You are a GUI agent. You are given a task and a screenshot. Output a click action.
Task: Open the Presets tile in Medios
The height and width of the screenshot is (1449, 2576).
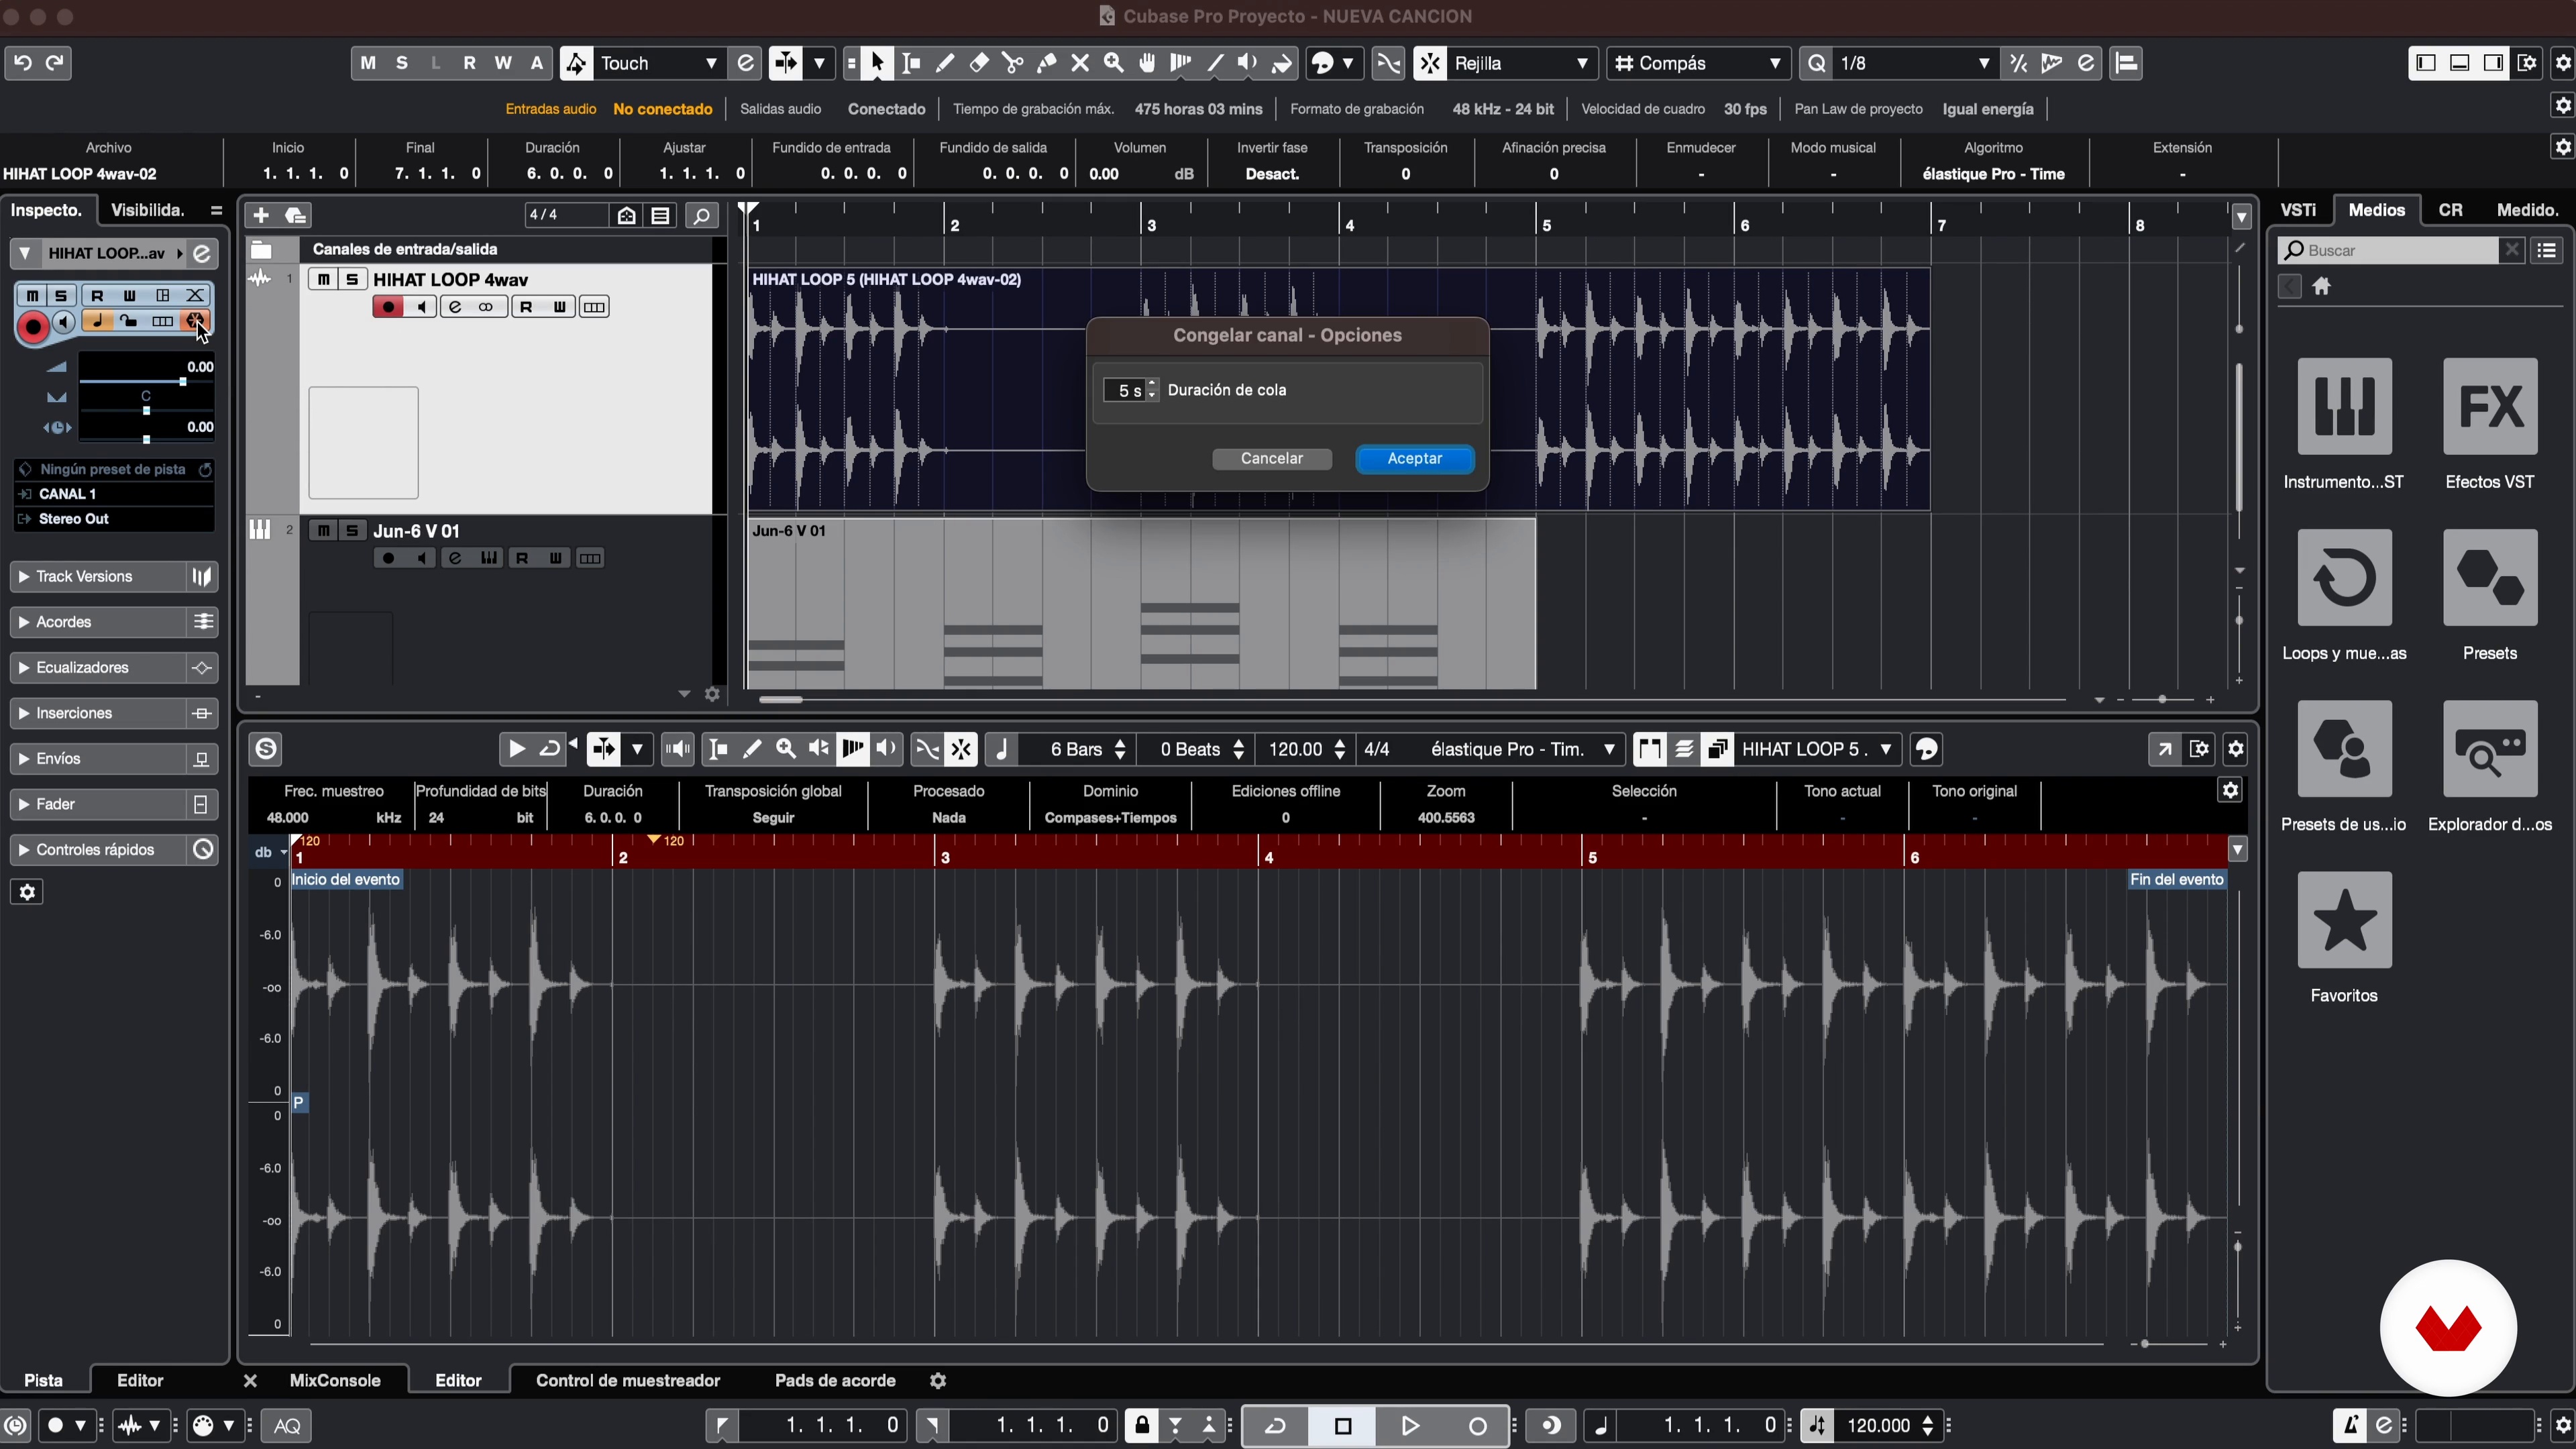pos(2489,577)
